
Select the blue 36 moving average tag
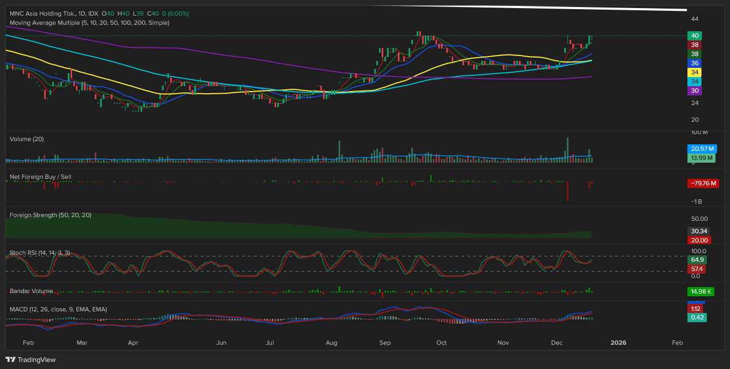[x=695, y=63]
